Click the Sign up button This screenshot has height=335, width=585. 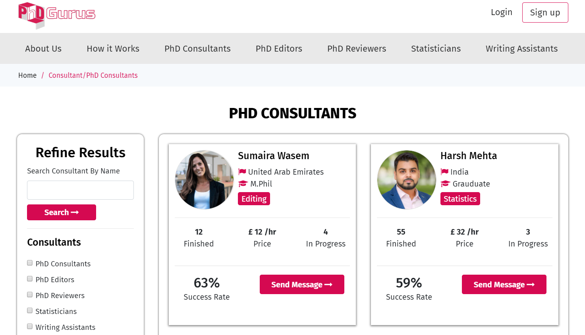pos(545,13)
